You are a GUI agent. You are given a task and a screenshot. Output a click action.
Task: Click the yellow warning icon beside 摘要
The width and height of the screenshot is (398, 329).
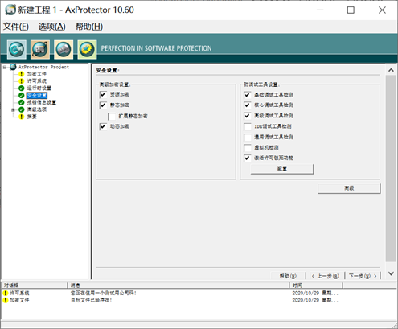pos(22,117)
